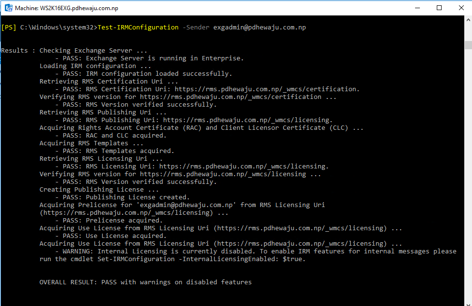Click 'PASS: RMS Templates acquired.'
This screenshot has width=472, height=306.
click(118, 151)
